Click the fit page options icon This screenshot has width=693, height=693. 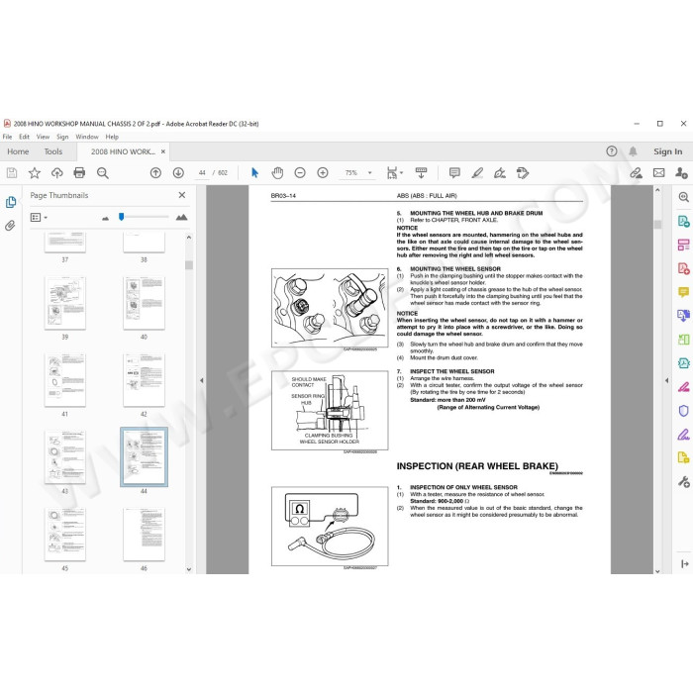(x=395, y=173)
